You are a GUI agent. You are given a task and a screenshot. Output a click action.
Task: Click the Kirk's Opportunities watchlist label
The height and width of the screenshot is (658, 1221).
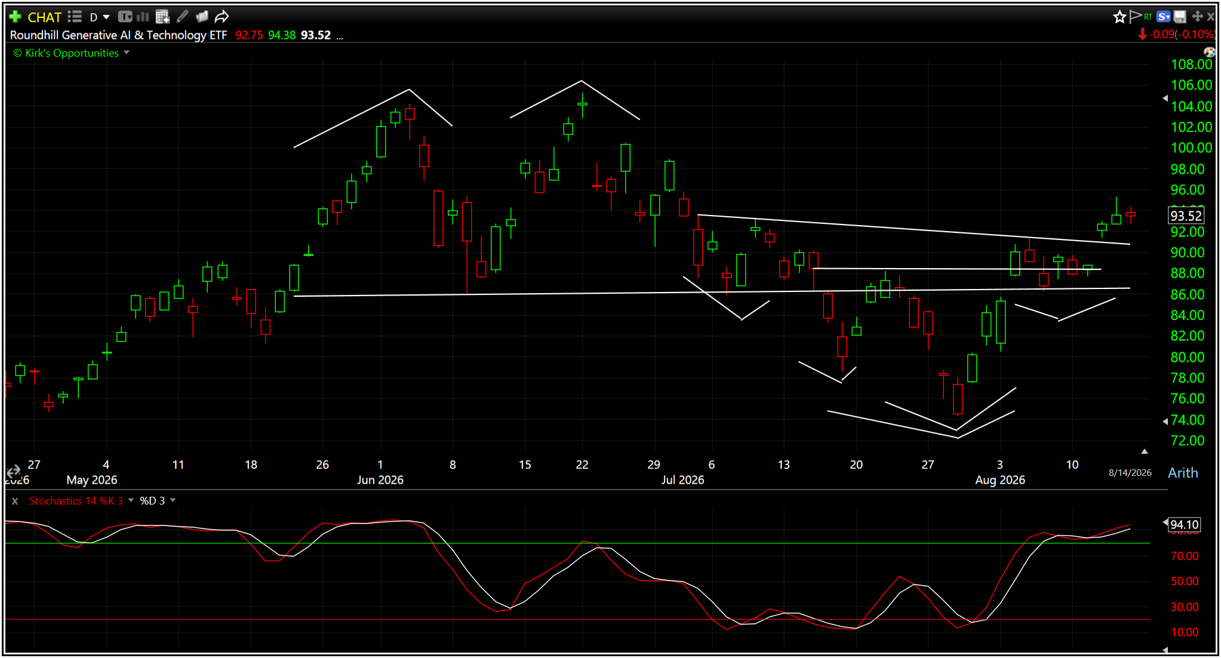[x=66, y=53]
